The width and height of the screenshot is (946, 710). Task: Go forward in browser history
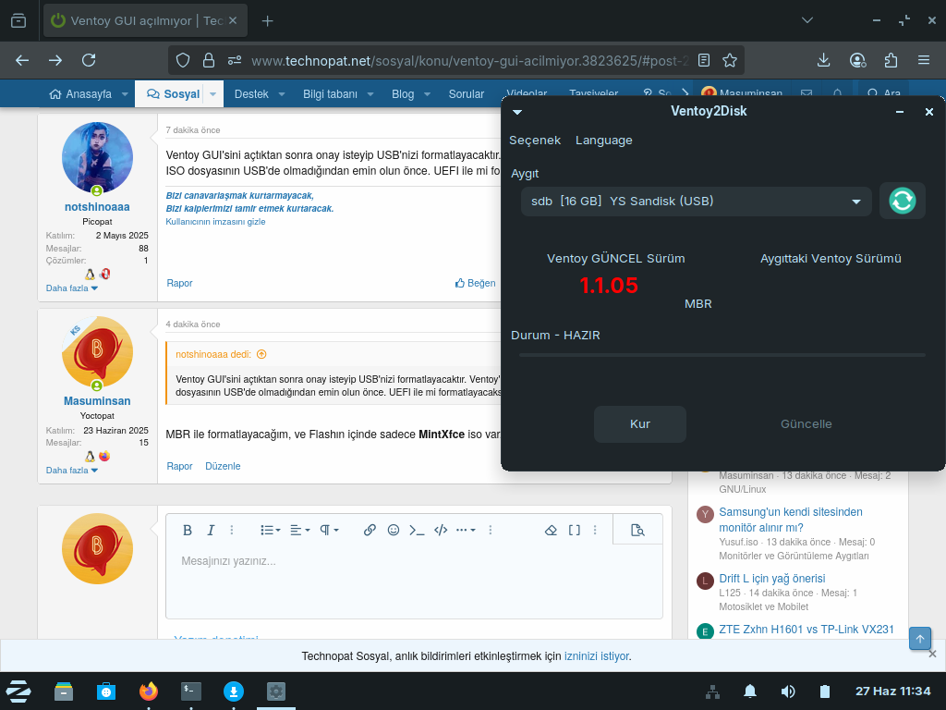coord(55,60)
